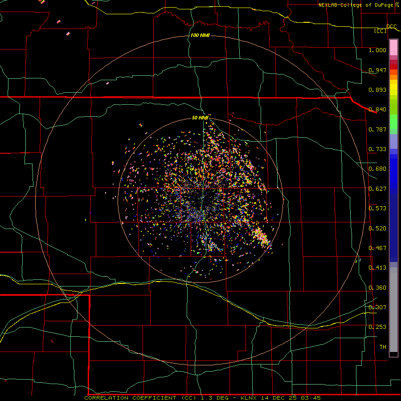Image resolution: width=401 pixels, height=401 pixels.
Task: Click the KLNX radar site identifier
Action: pos(249,398)
